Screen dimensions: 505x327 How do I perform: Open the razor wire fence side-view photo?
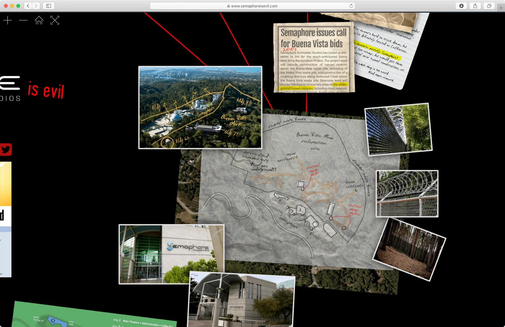coord(398,129)
